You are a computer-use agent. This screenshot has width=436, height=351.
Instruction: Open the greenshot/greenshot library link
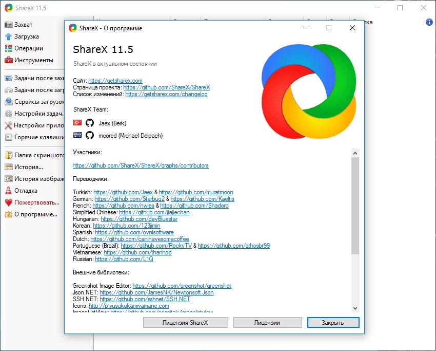click(x=182, y=286)
